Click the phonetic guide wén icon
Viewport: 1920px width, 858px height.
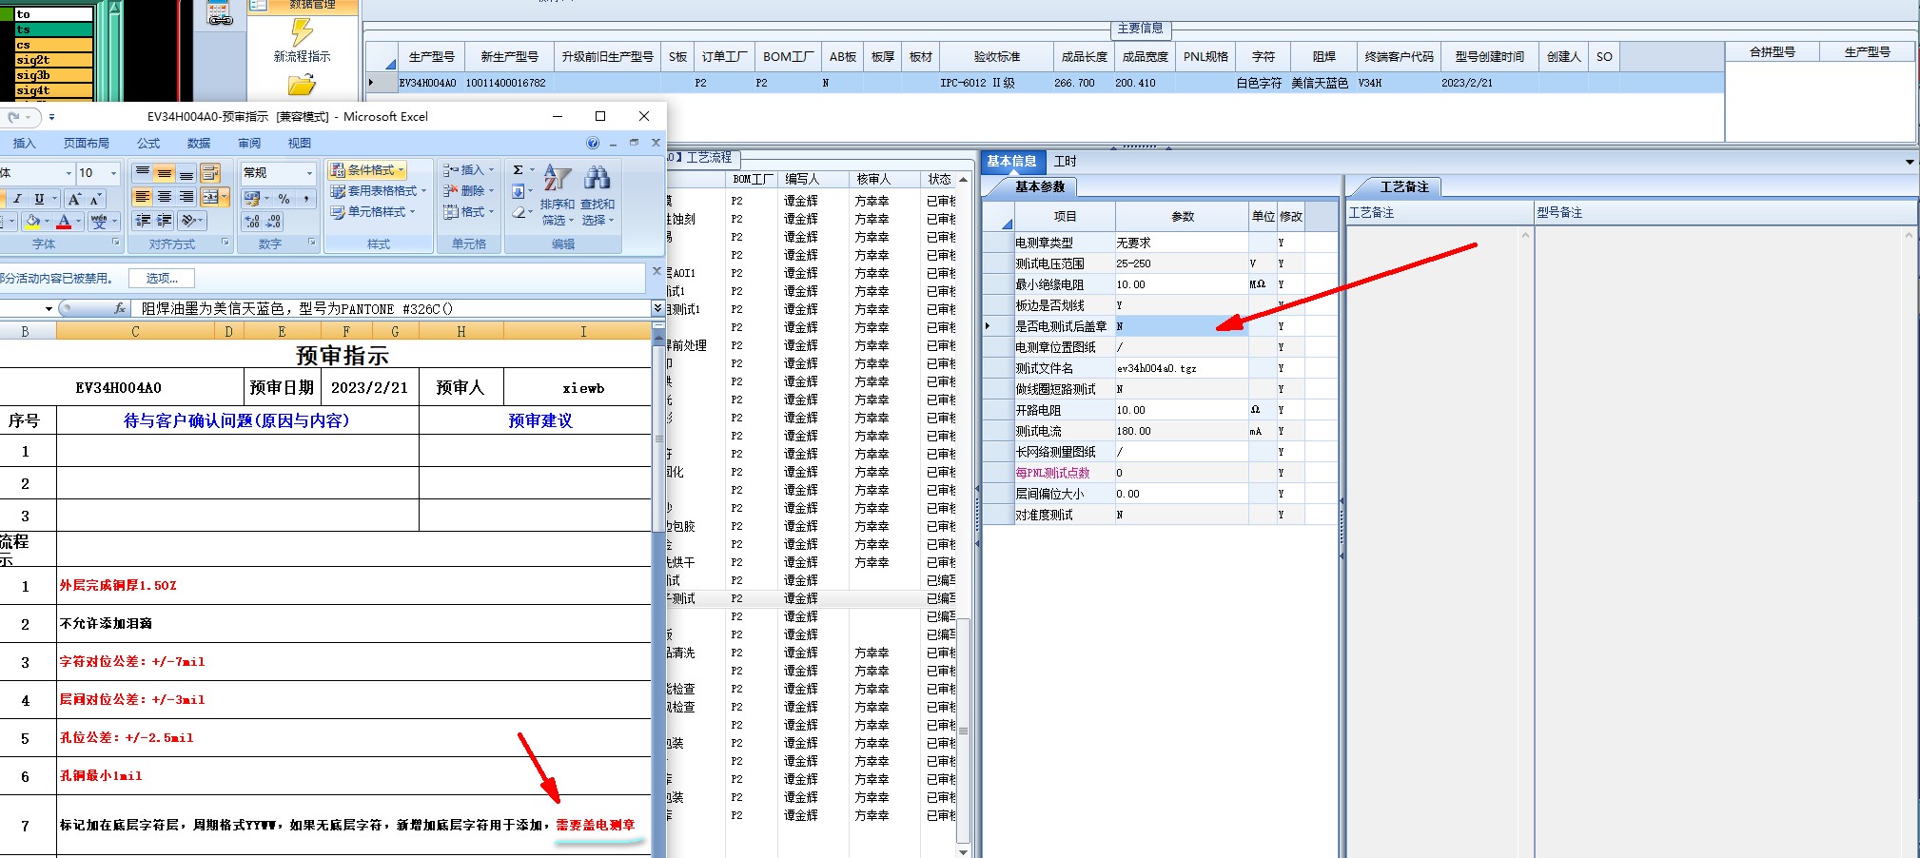pyautogui.click(x=99, y=221)
